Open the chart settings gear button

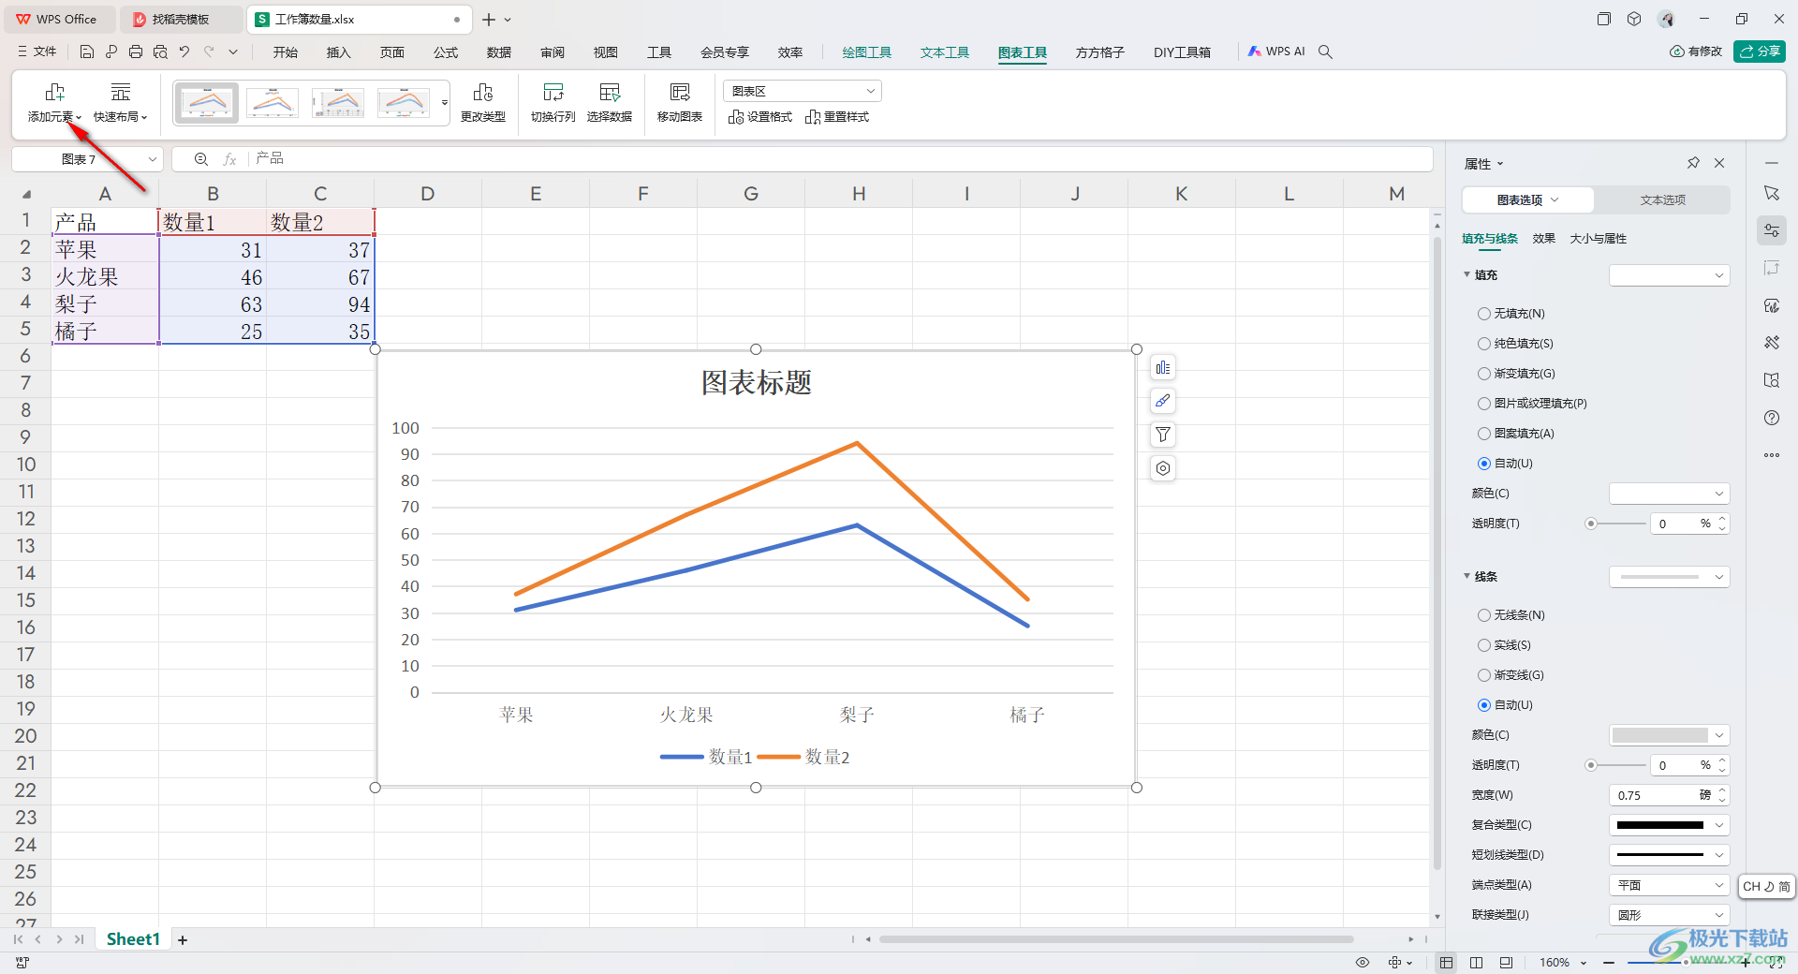tap(1163, 468)
